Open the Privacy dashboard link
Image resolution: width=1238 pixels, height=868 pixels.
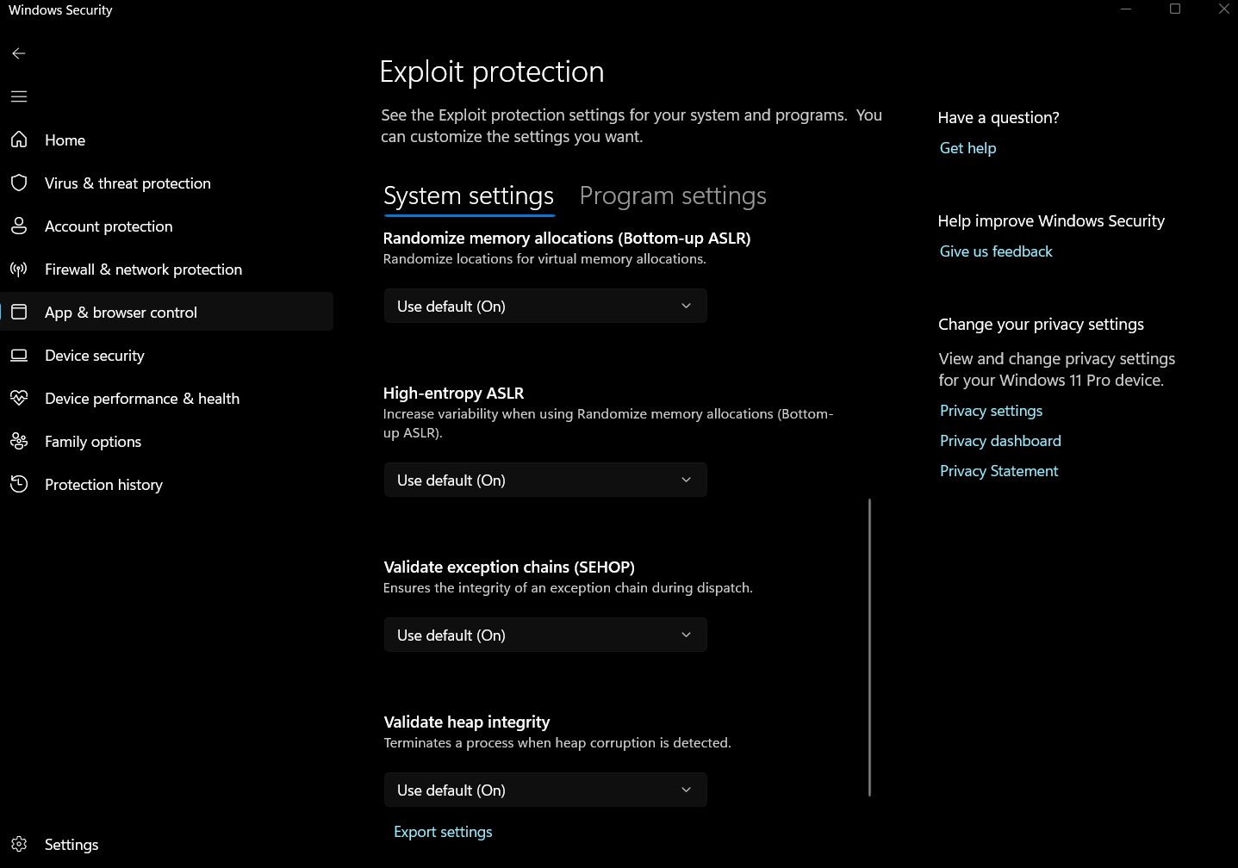(x=1000, y=441)
